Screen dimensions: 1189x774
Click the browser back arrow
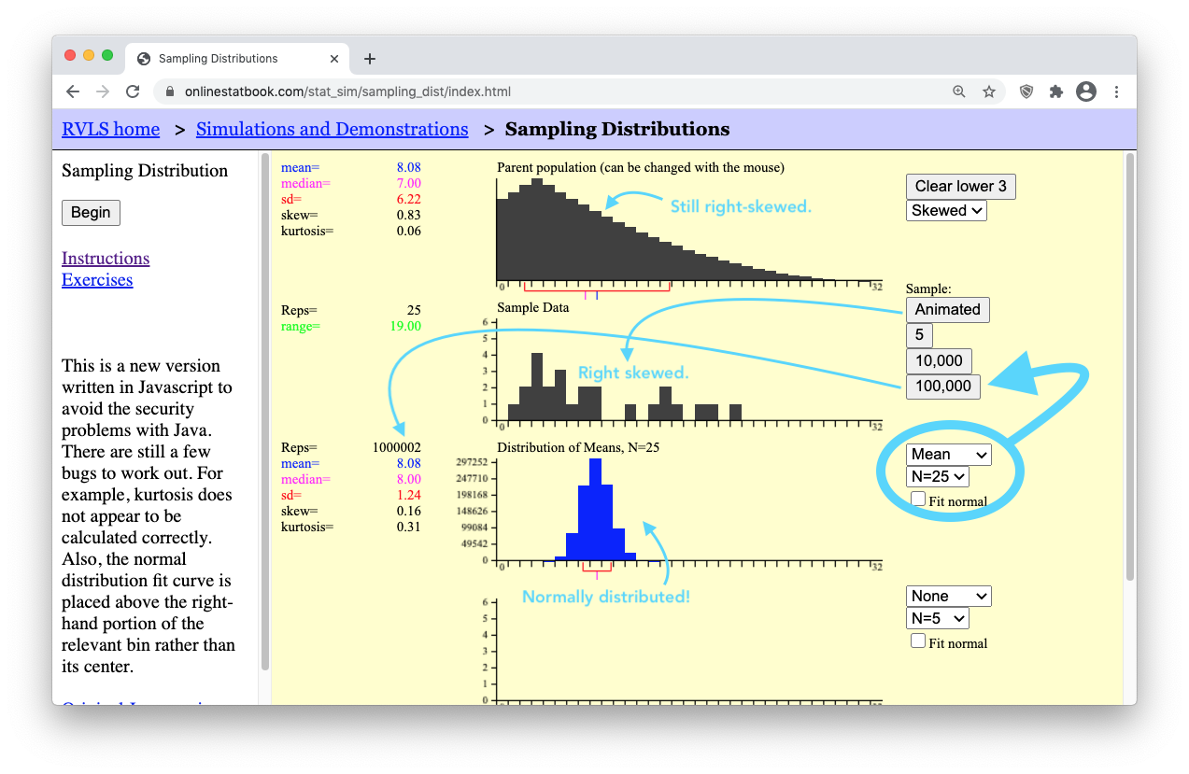point(73,91)
